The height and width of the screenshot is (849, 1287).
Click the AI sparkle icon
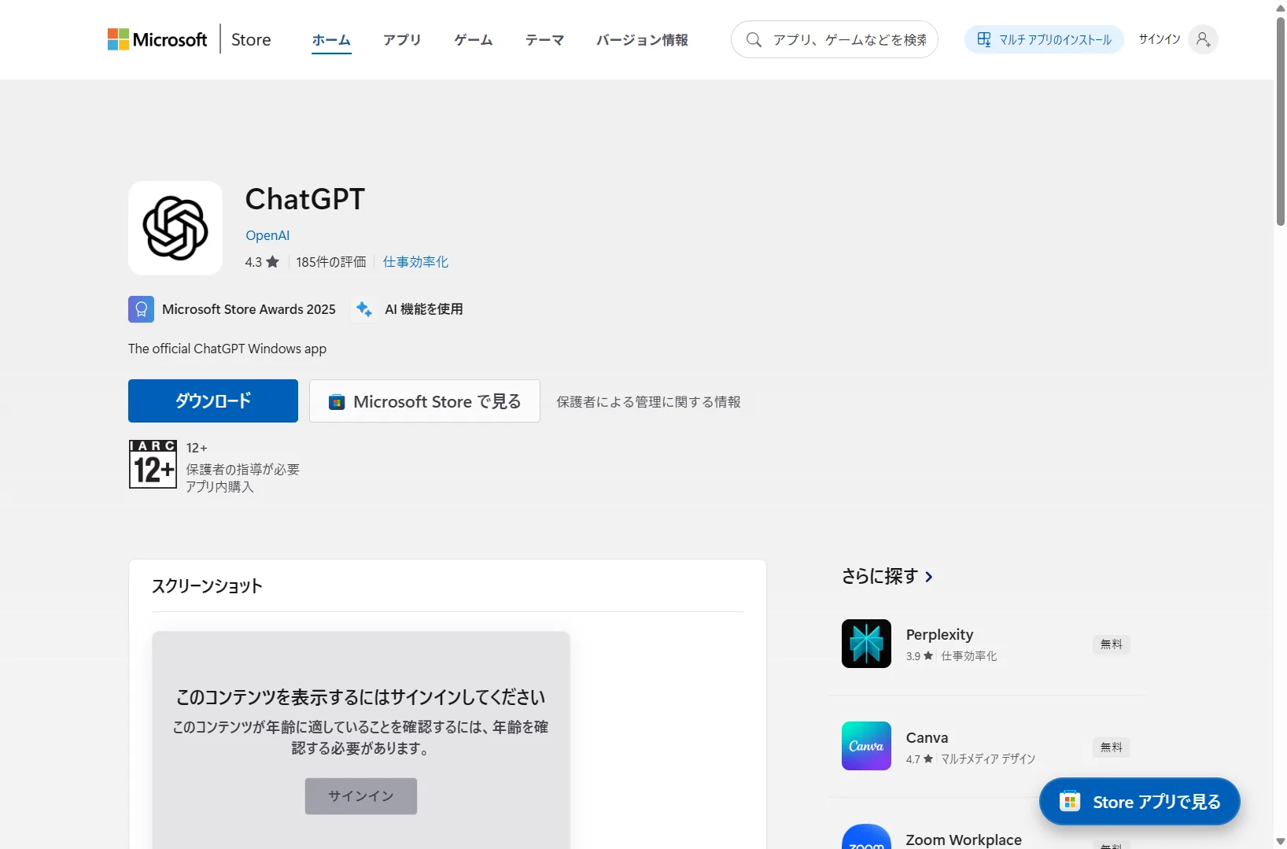pos(363,309)
